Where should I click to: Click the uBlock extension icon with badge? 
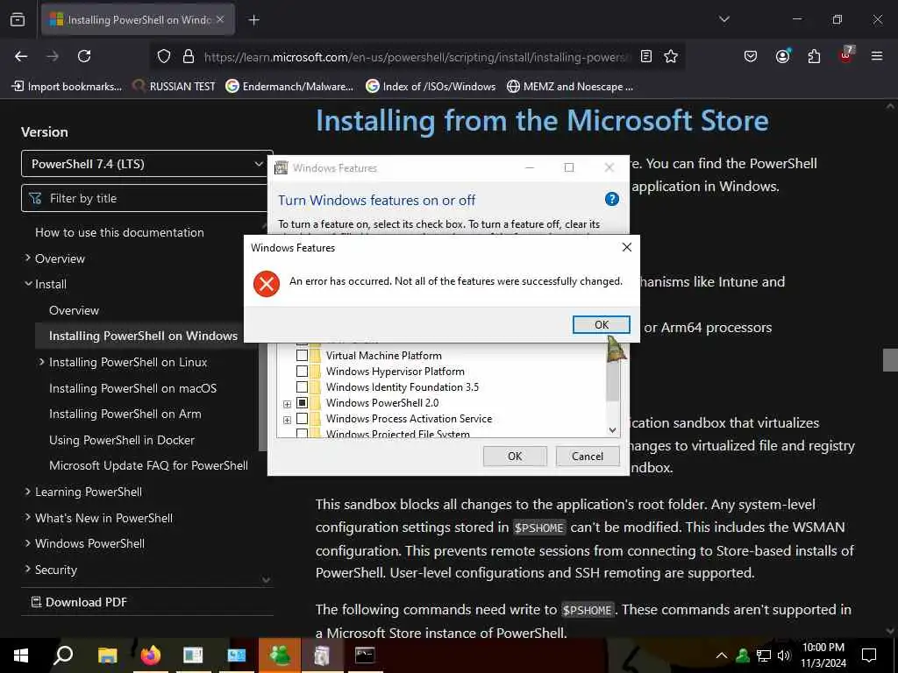[x=846, y=55]
